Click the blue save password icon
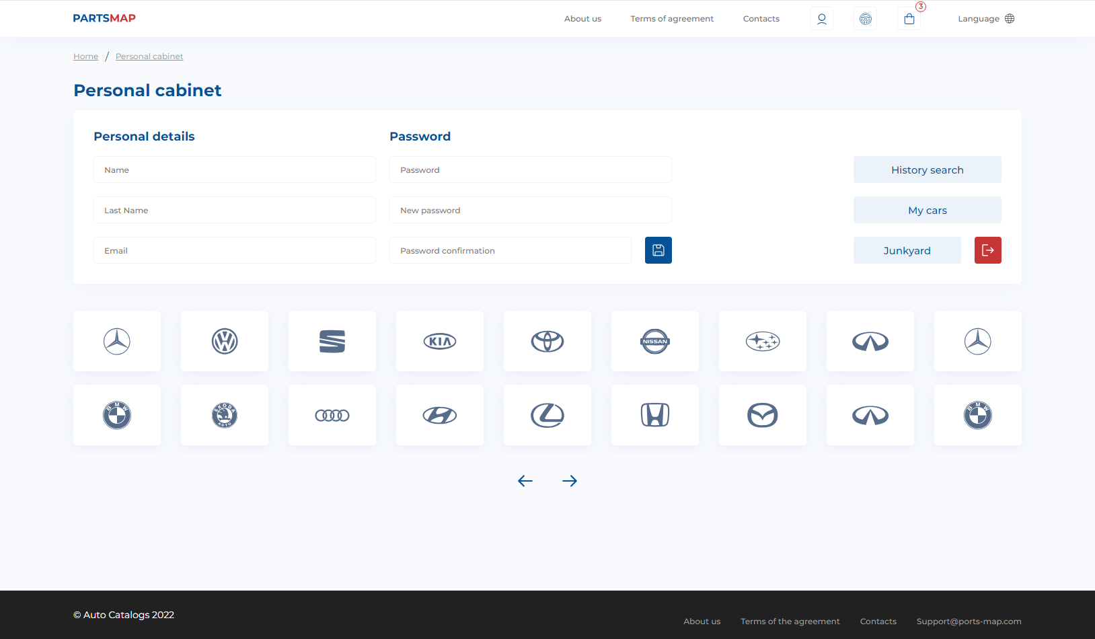Viewport: 1095px width, 639px height. click(x=658, y=250)
